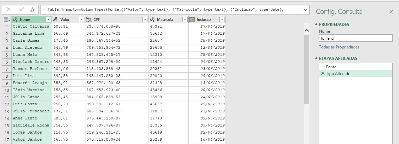Click the vertical scrollbar up arrow
Screen dimensions: 399x144
point(307,31)
